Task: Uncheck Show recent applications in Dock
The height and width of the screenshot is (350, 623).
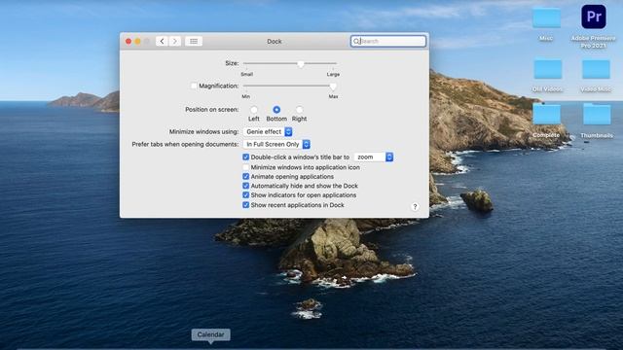Action: (245, 205)
